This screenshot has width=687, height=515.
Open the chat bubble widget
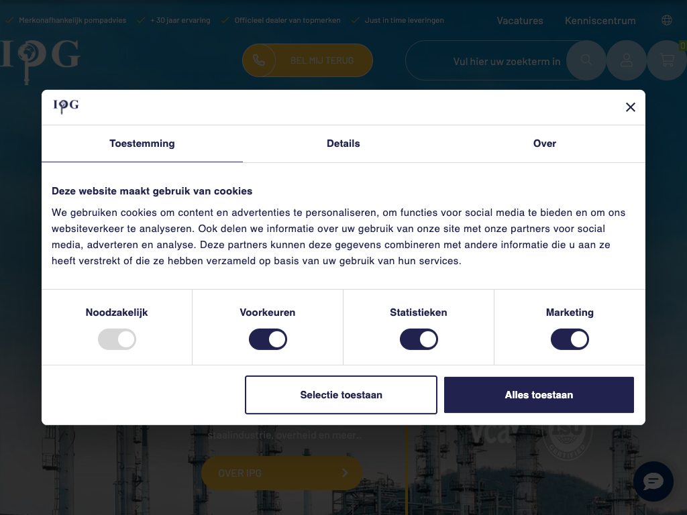click(x=653, y=481)
